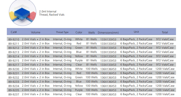Image resolution: width=181 pixels, height=97 pixels.
Task: Click the Purple color cell in row 89-9215
Action: coord(79,60)
